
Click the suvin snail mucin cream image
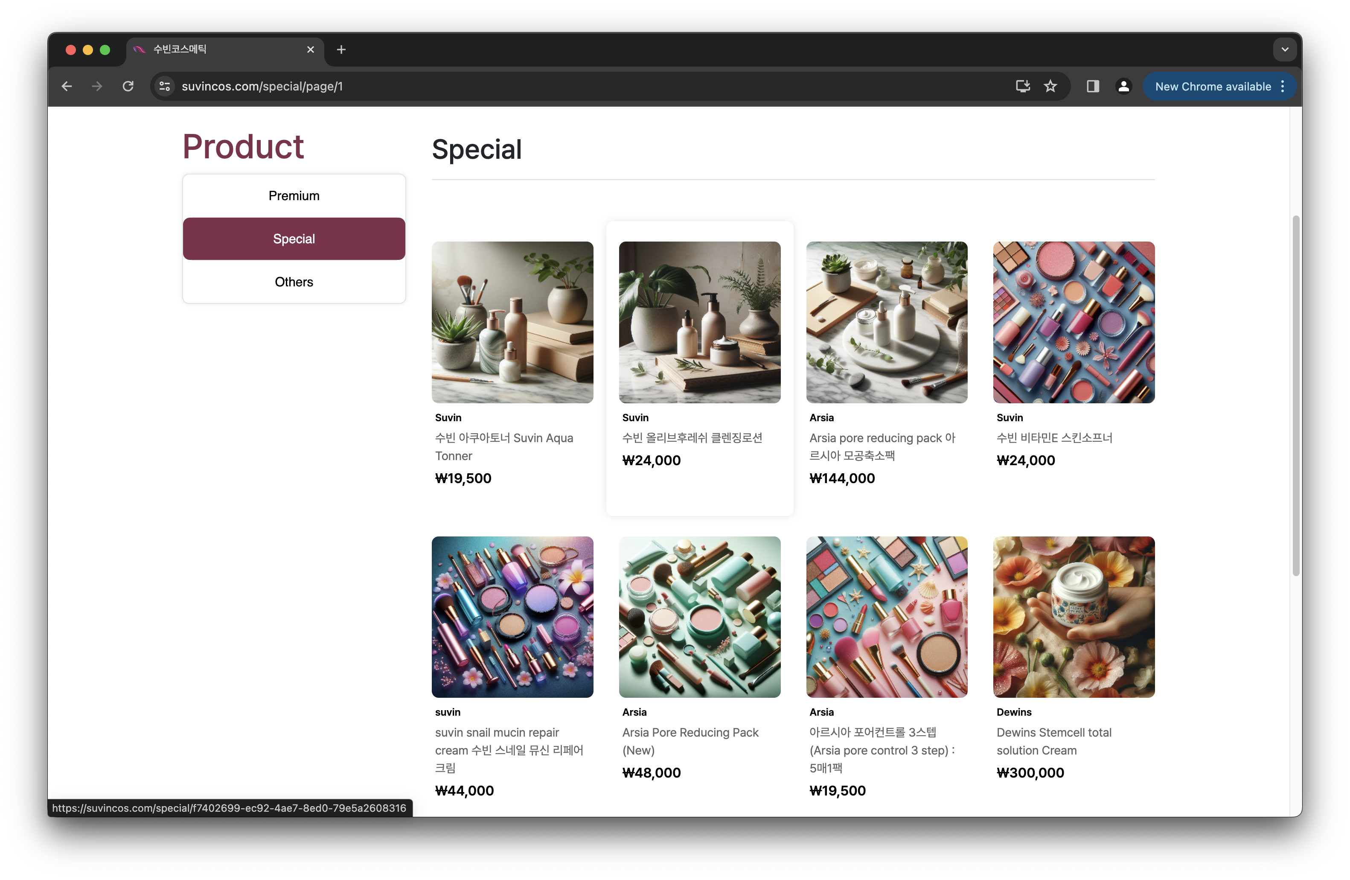click(512, 617)
